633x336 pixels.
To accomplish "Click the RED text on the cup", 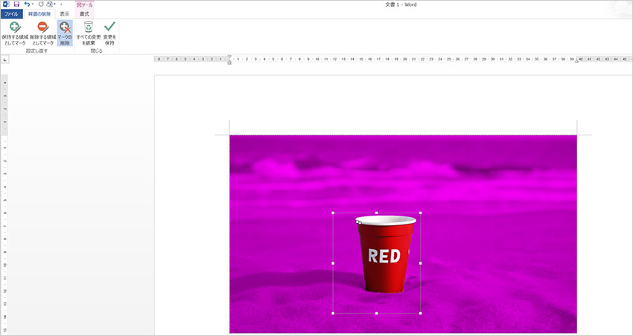I will point(384,256).
